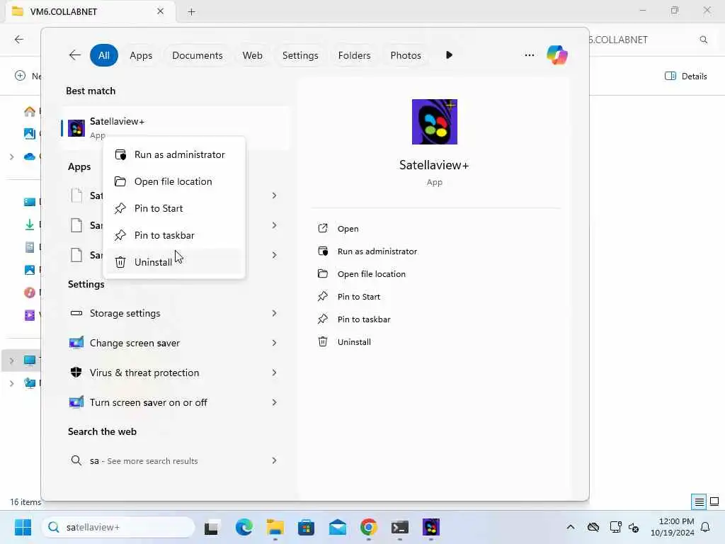The image size is (725, 544).
Task: Expand the Network node in sidebar
Action: pyautogui.click(x=11, y=383)
